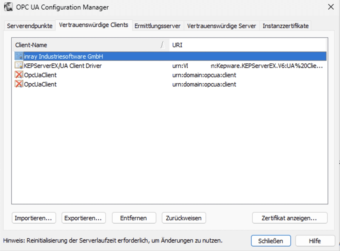Switch to the Serverendpunkte tab

(x=30, y=26)
